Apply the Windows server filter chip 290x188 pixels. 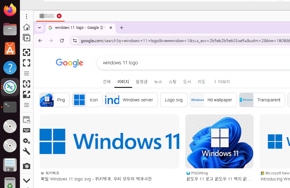pyautogui.click(x=131, y=100)
